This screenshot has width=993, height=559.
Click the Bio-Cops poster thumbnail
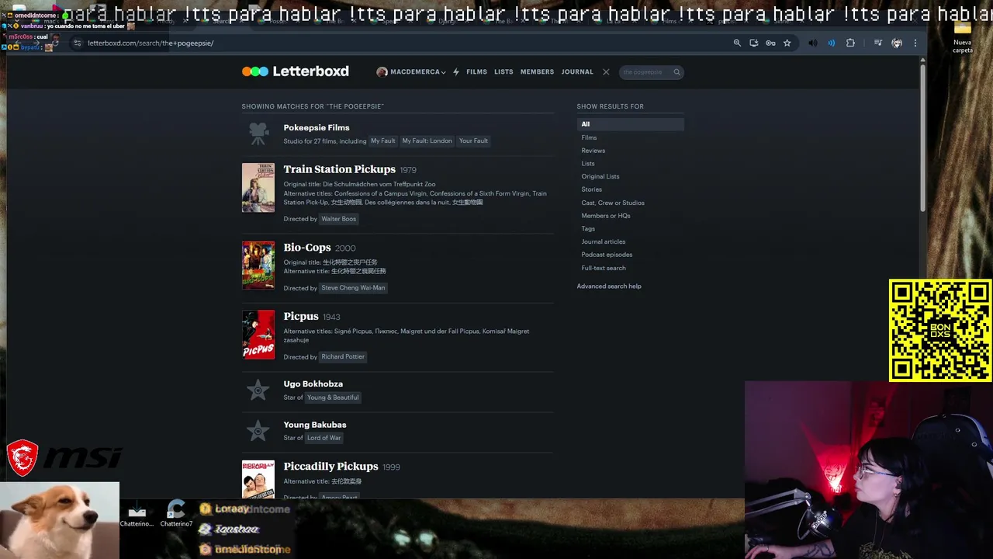[258, 266]
